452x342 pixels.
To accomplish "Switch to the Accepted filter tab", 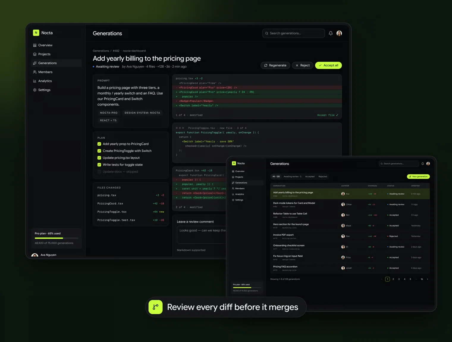I will tap(310, 177).
